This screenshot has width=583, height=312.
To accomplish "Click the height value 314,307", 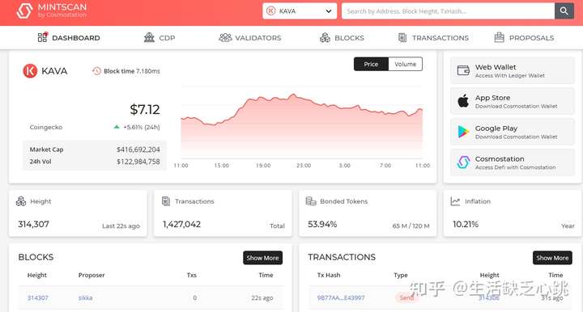I will (x=33, y=224).
